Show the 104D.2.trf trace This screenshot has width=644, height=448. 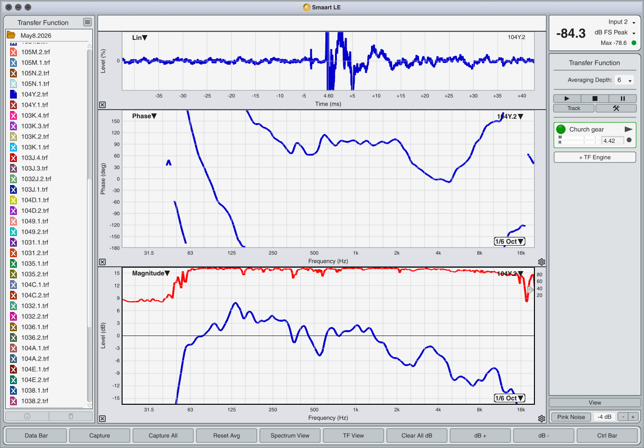click(13, 211)
